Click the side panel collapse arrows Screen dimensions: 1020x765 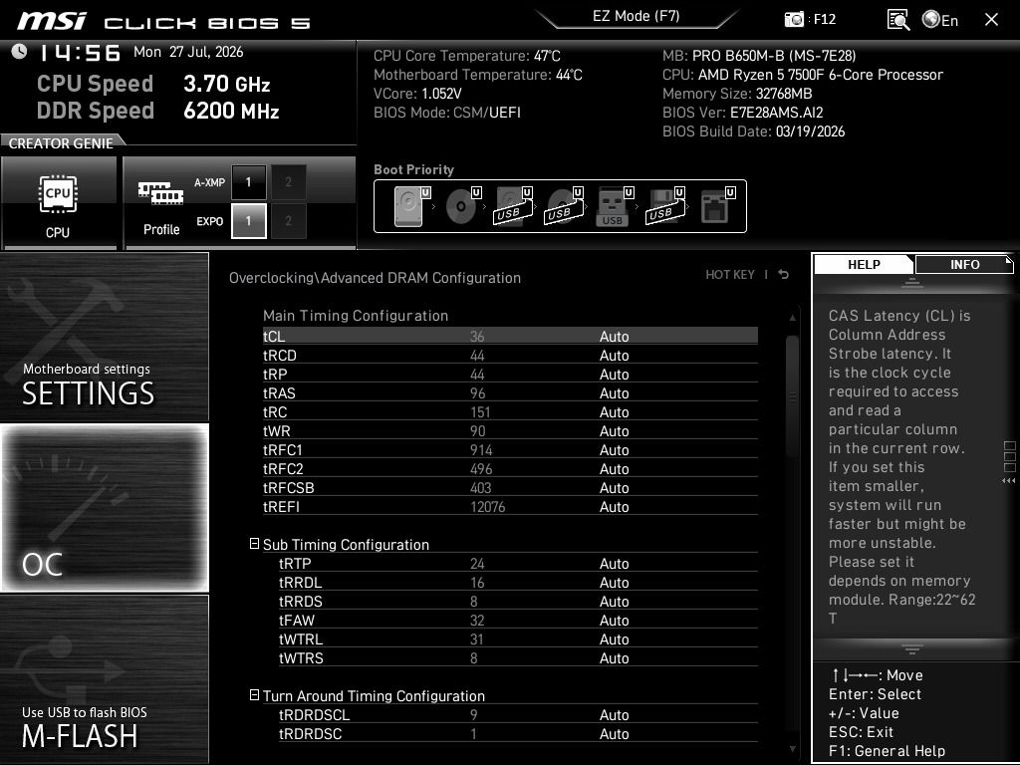[1008, 481]
